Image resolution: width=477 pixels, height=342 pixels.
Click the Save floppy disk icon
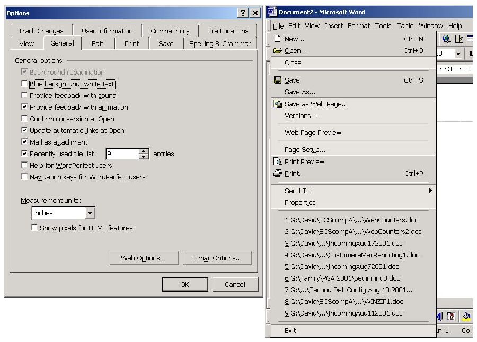[x=277, y=80]
